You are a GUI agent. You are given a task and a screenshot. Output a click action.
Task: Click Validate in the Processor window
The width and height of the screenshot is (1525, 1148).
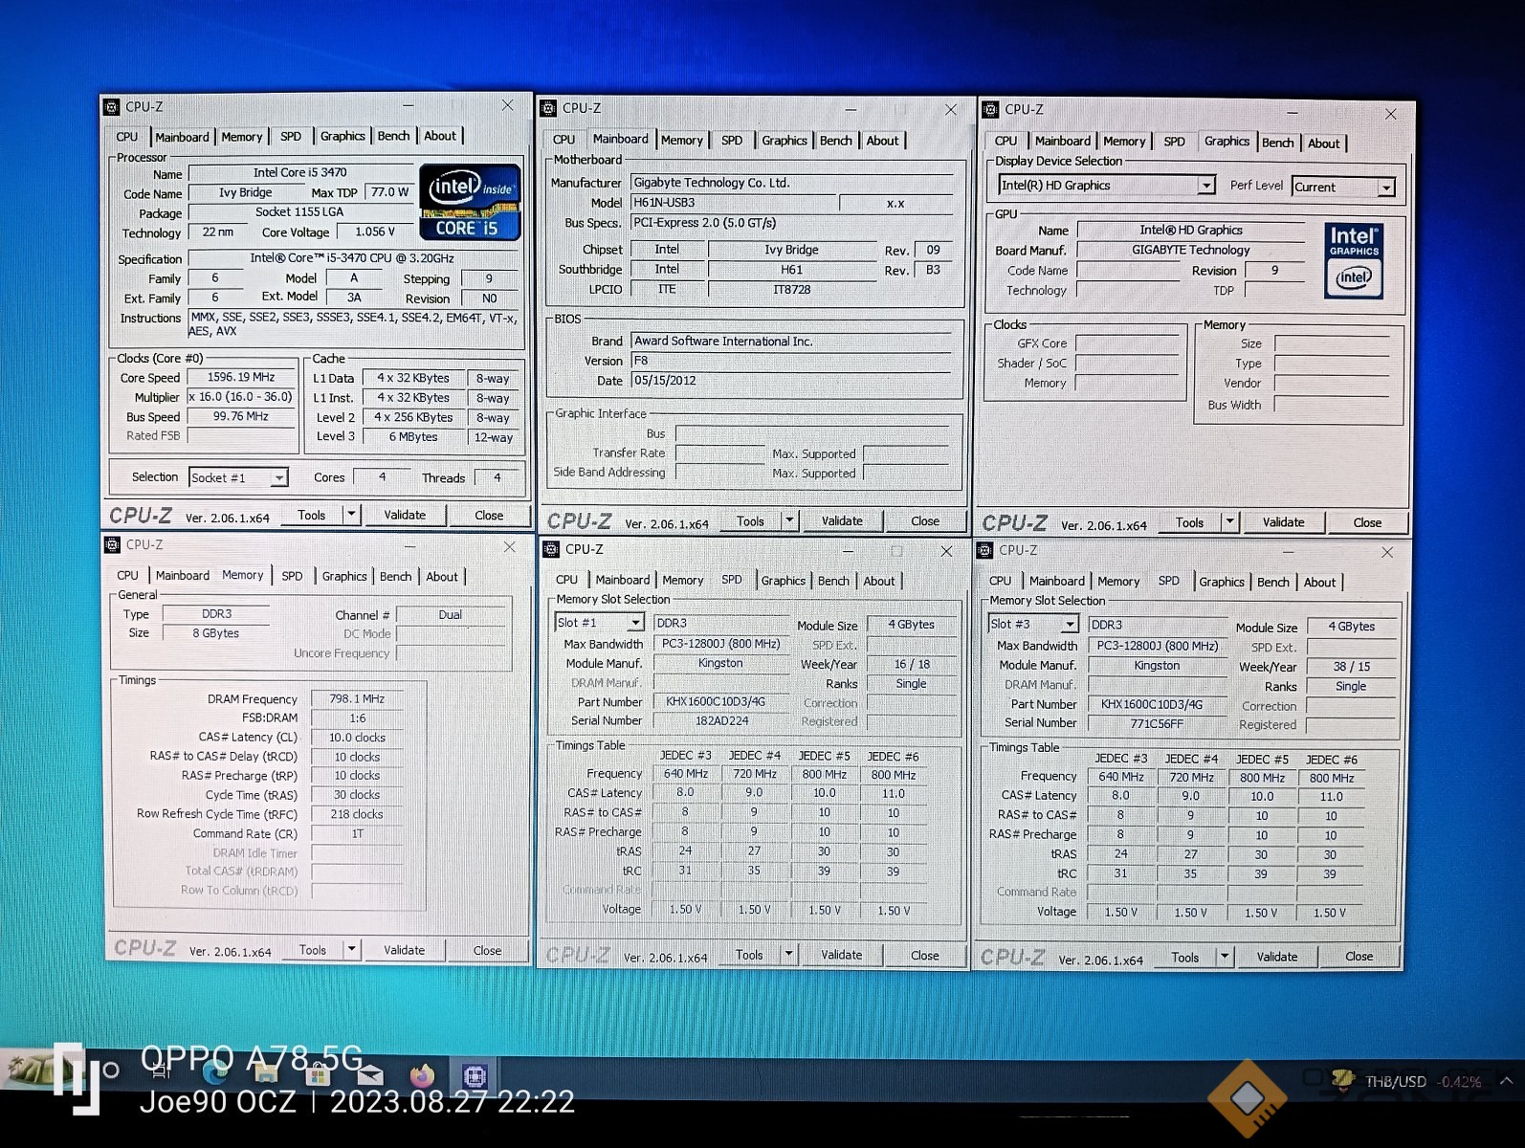405,515
